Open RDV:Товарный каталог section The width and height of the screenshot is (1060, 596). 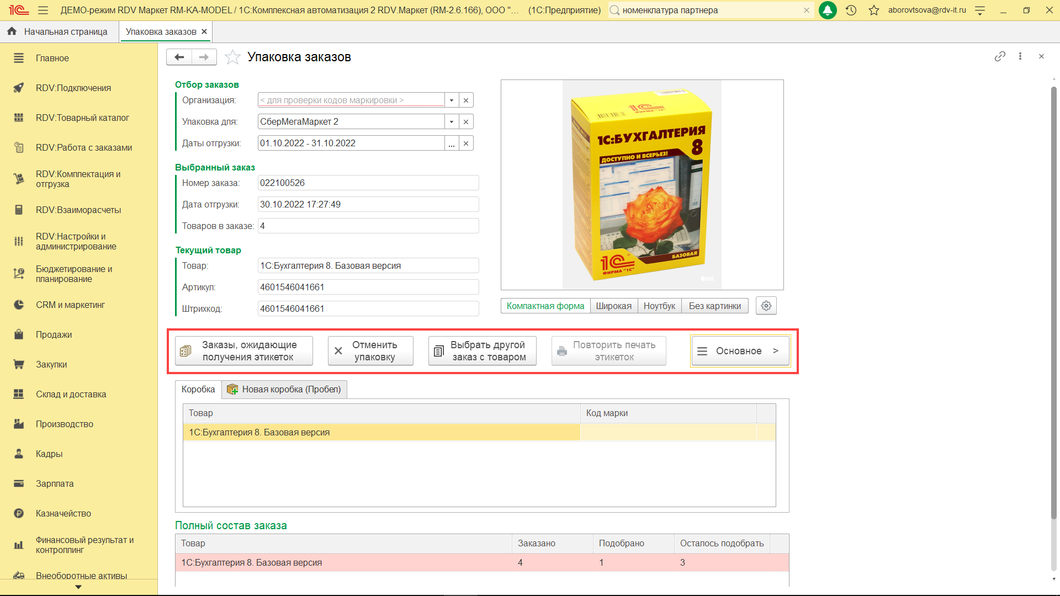(x=82, y=118)
